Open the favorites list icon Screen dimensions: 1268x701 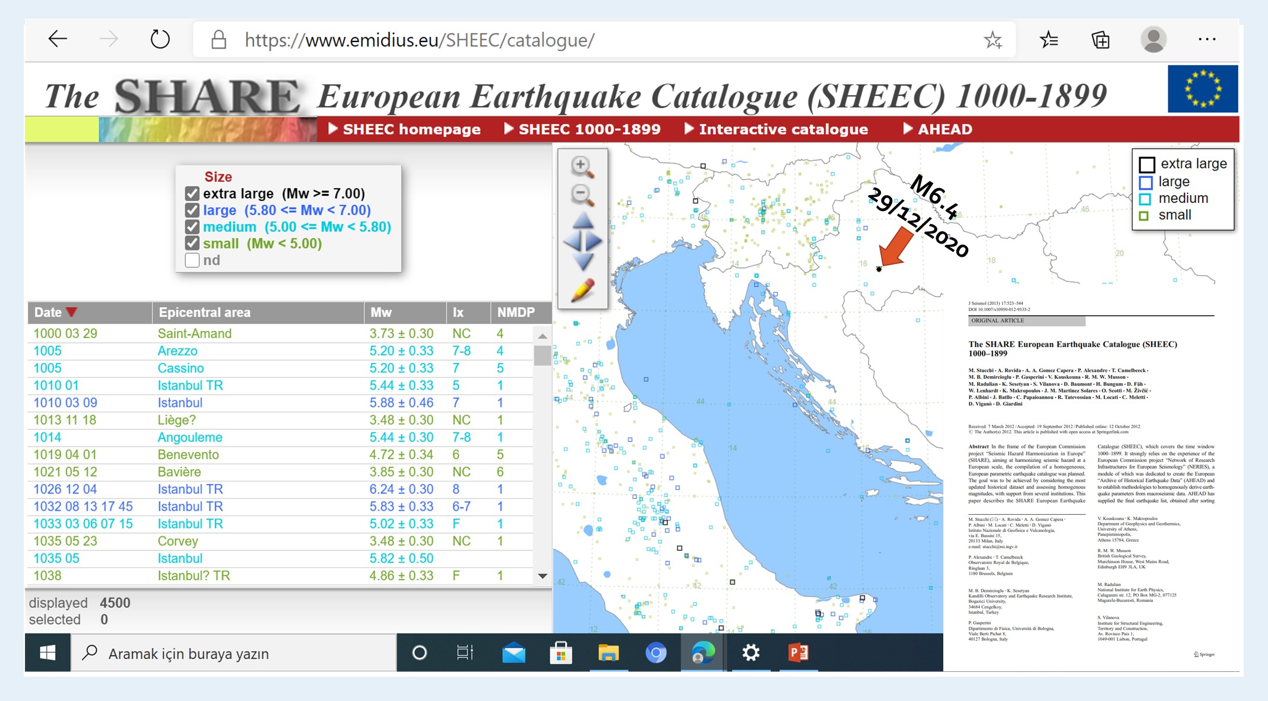tap(1049, 40)
